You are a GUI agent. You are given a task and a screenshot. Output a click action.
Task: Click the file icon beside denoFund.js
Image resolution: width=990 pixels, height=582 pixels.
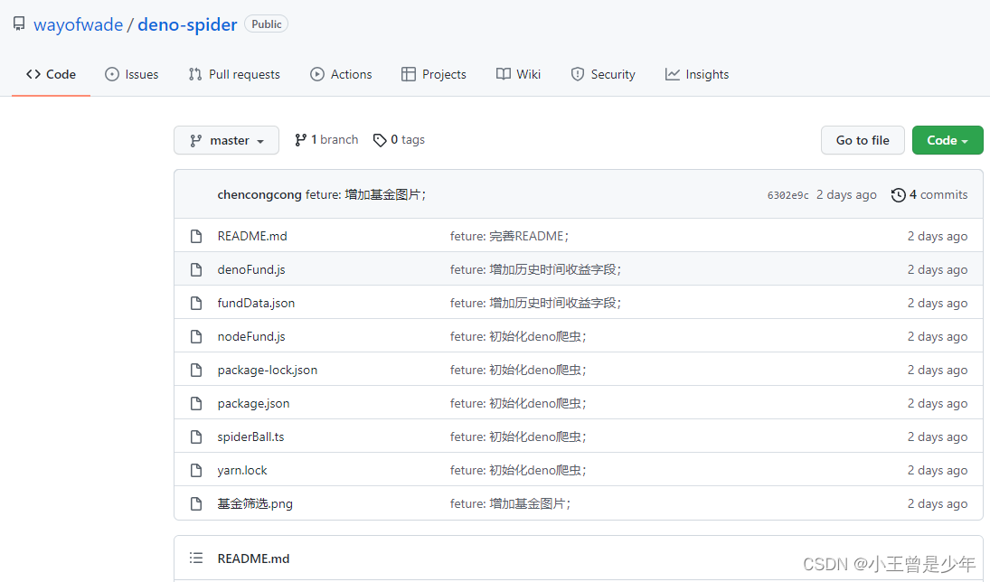tap(196, 270)
